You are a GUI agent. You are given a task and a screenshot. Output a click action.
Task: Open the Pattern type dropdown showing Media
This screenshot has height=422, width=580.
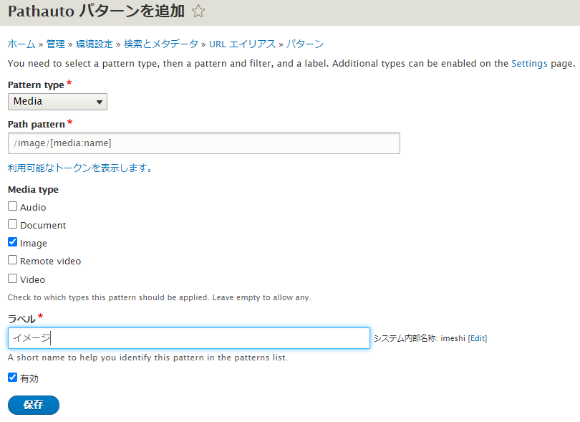click(57, 102)
